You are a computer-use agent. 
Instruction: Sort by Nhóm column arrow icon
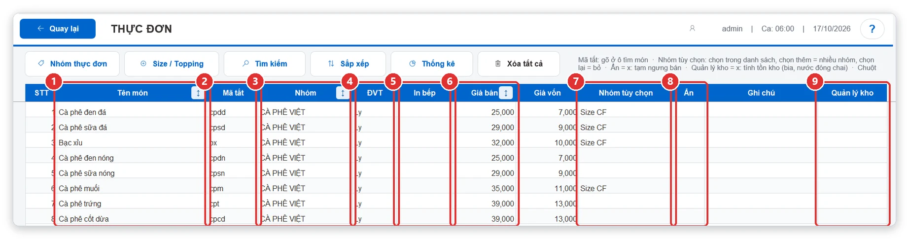[343, 93]
